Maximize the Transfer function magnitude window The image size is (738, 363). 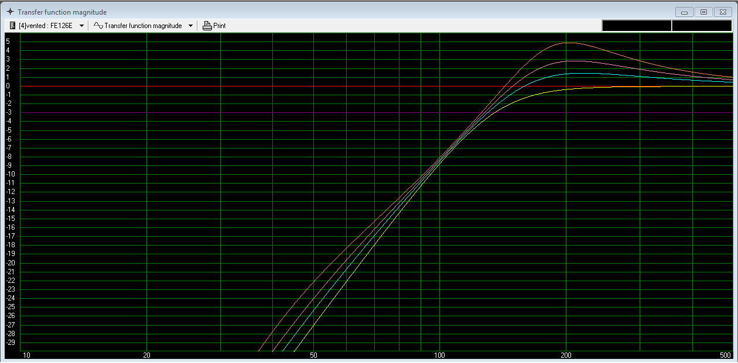(x=703, y=12)
